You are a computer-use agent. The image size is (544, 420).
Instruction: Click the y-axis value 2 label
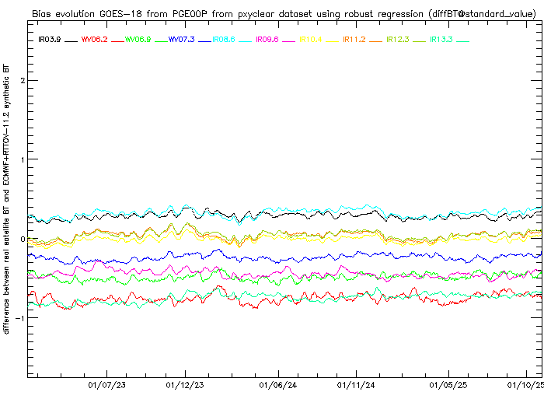click(x=23, y=81)
